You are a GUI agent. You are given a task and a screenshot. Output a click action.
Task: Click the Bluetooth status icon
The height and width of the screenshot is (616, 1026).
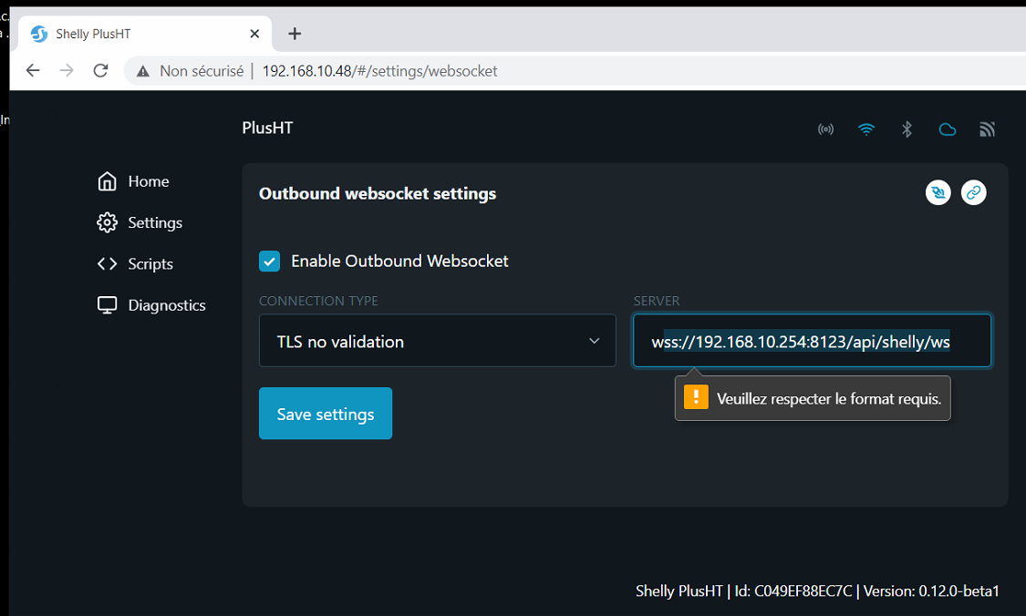907,128
